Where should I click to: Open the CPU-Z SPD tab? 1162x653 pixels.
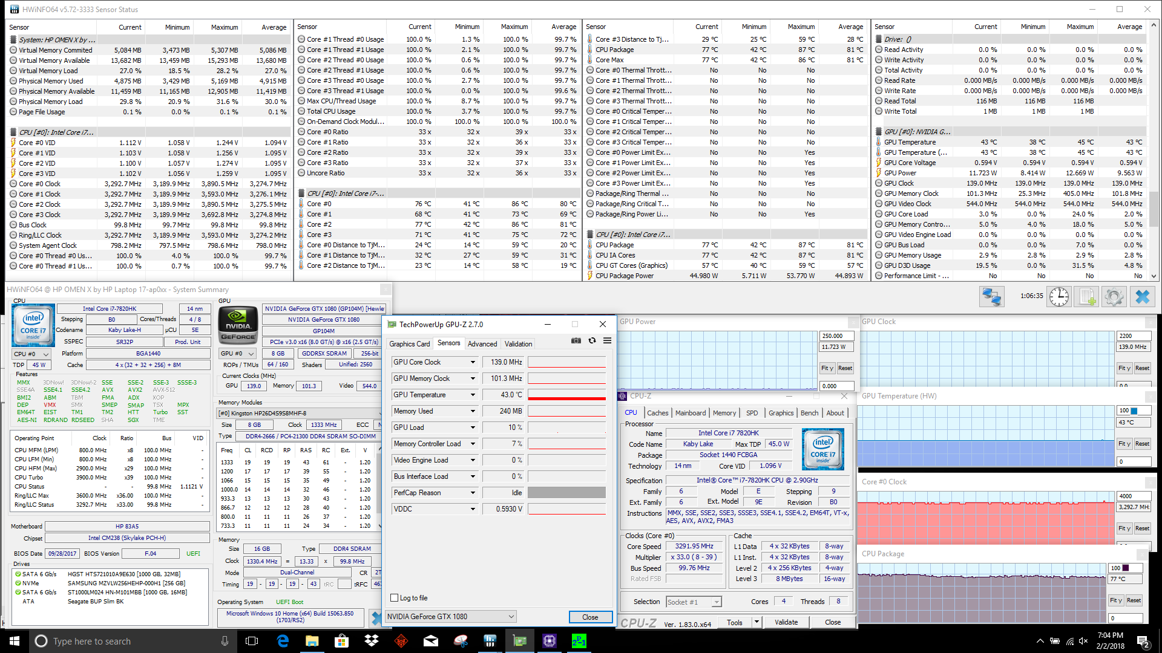coord(752,413)
